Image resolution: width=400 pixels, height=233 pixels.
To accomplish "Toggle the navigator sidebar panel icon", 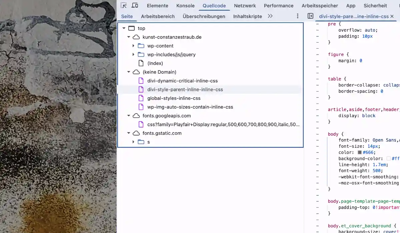I will 310,16.
